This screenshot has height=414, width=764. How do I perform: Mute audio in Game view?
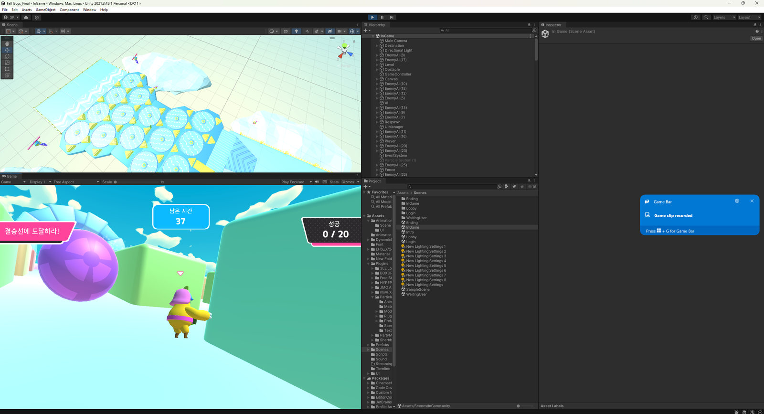[317, 182]
